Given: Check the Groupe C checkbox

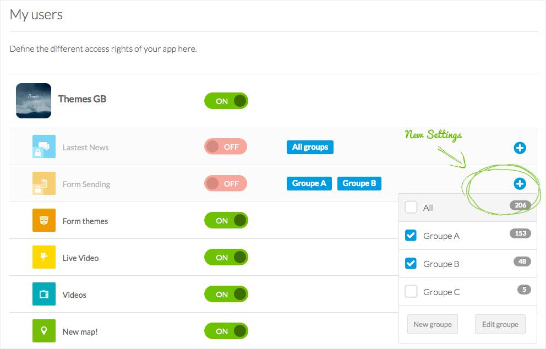Looking at the screenshot, I should 411,292.
